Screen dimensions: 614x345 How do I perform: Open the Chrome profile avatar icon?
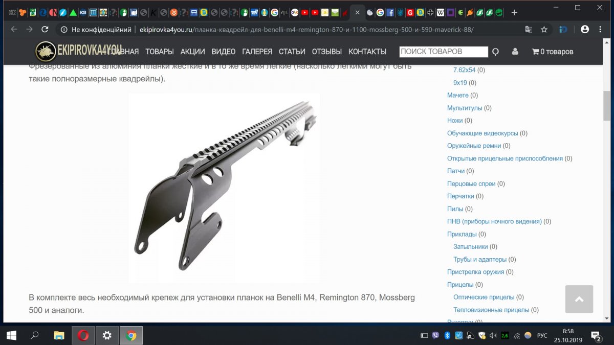tap(585, 30)
